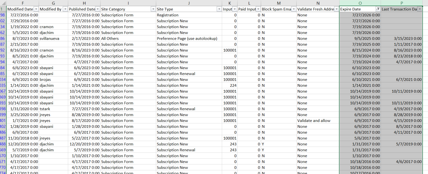This screenshot has width=428, height=174.
Task: Open the Modified Date filter dropdown
Action: click(36, 9)
